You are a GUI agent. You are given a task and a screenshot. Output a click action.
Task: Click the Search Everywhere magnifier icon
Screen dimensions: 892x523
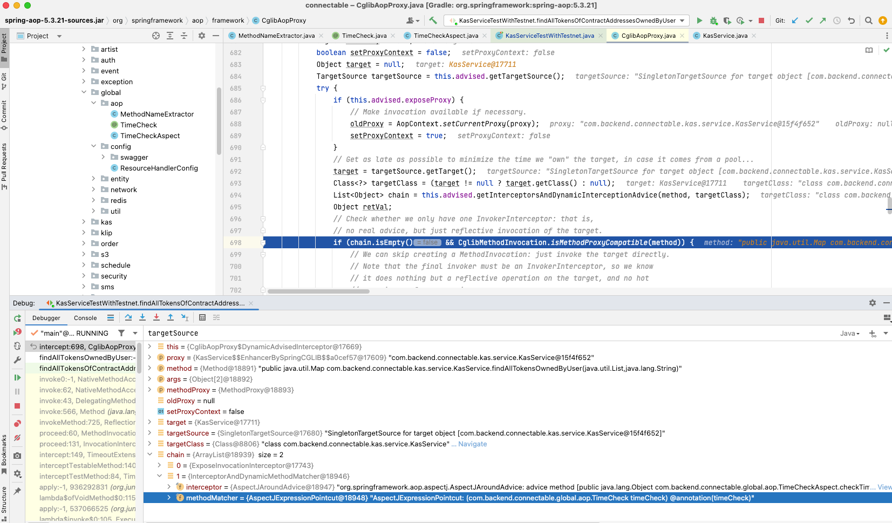[x=868, y=21]
